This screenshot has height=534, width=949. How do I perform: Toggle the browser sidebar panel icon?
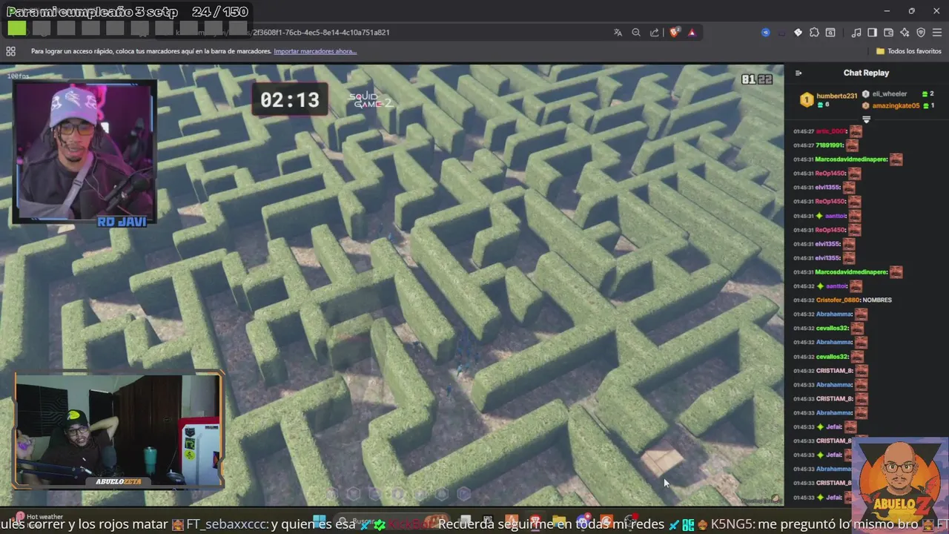[873, 33]
